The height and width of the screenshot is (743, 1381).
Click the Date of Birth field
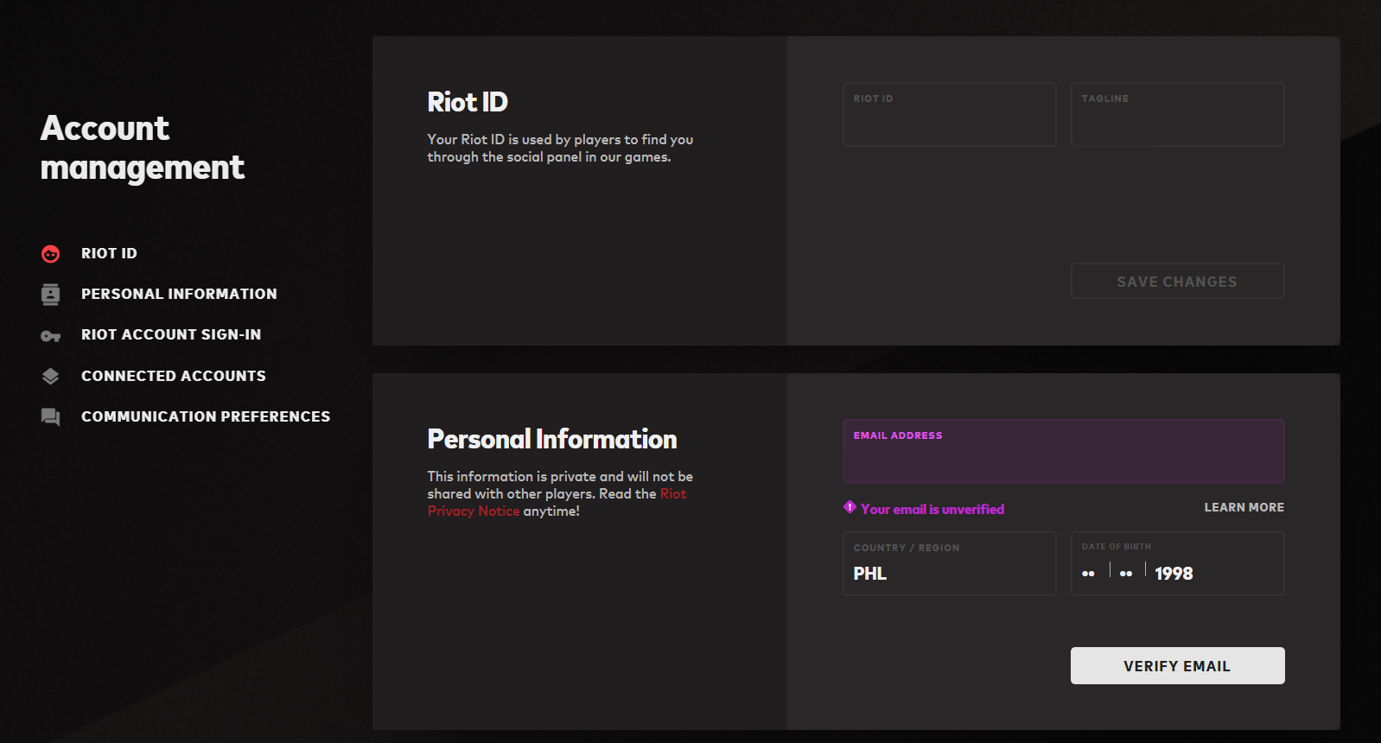click(x=1177, y=563)
